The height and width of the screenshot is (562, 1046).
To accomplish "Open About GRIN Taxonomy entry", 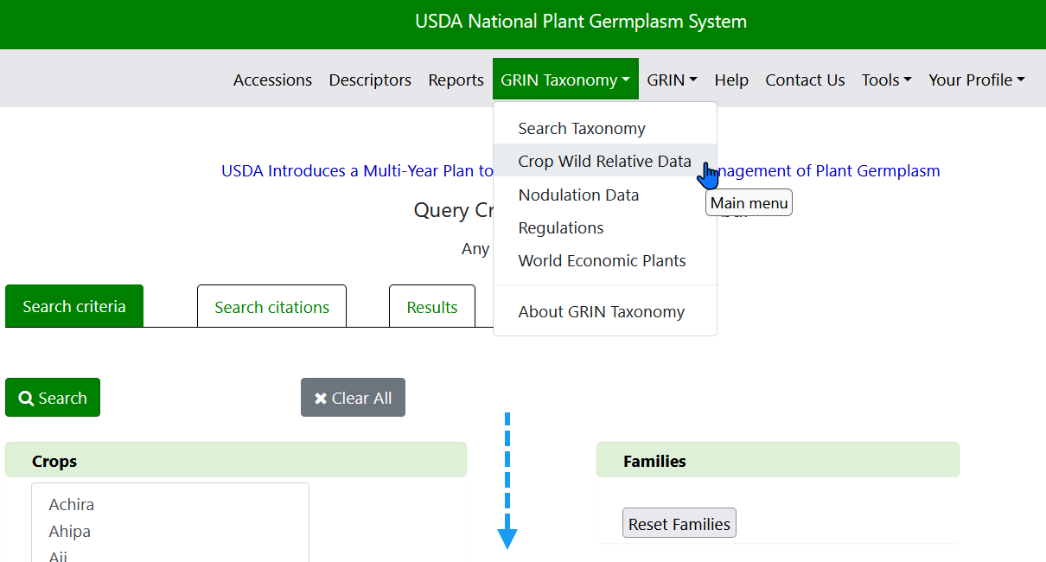I will click(605, 311).
